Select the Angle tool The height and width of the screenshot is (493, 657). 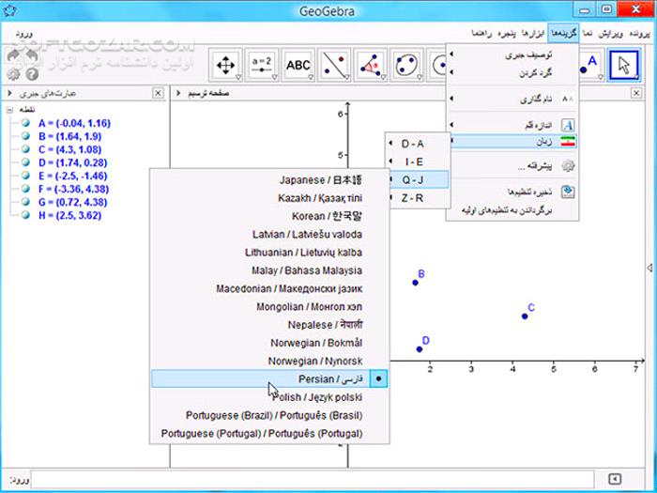click(370, 66)
